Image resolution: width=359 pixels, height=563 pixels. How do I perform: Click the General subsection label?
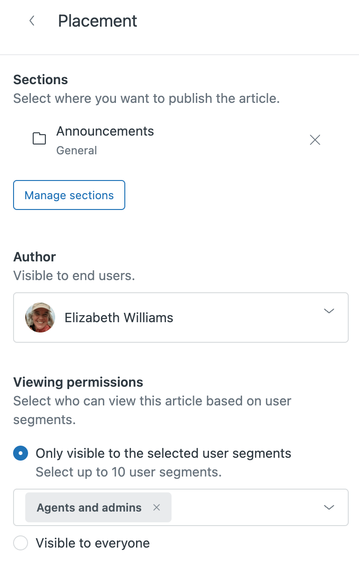coord(76,151)
